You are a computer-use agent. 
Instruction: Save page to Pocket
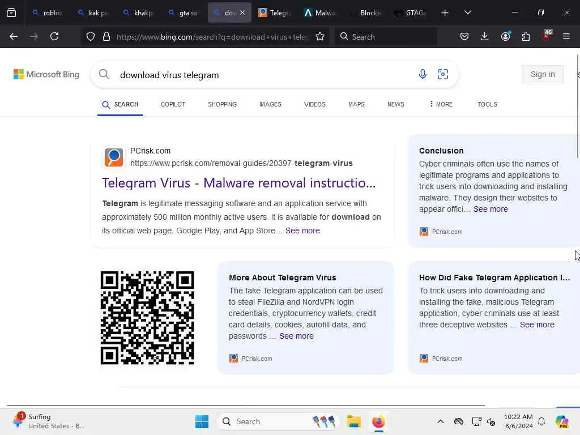coord(464,36)
